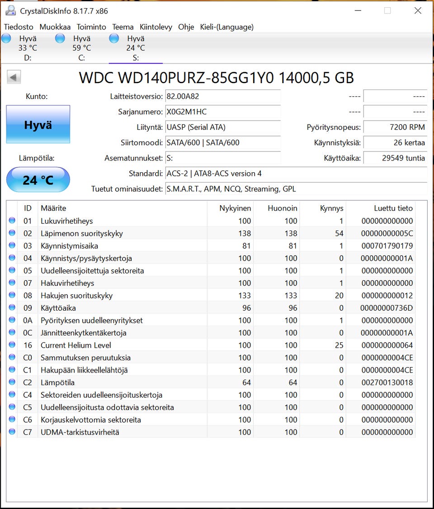The image size is (434, 509).
Task: Click status orb of Uudelleensijoitettuja sektoreita row
Action: [12, 270]
